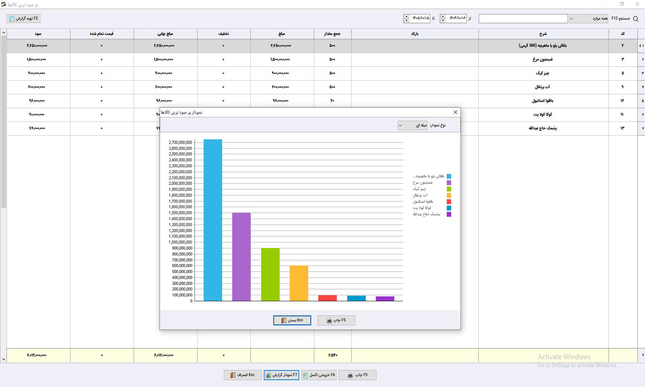
Task: Click the table scrollbar's down arrow
Action: (x=4, y=359)
